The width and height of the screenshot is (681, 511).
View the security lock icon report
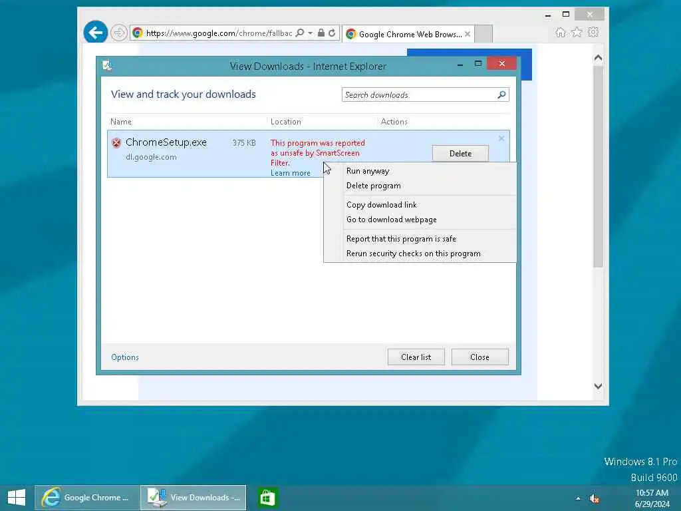click(321, 33)
